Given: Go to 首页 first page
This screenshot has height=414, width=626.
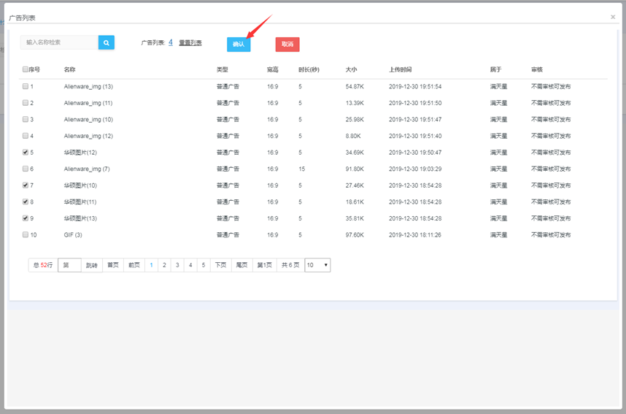Looking at the screenshot, I should (x=112, y=265).
